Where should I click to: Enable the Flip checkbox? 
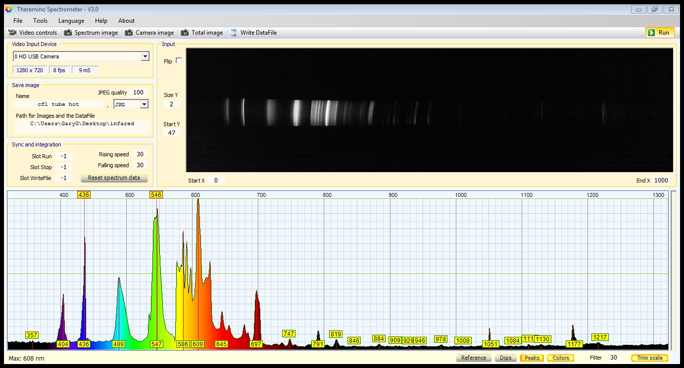tap(179, 61)
